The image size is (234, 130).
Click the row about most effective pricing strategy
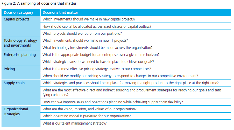(97, 69)
